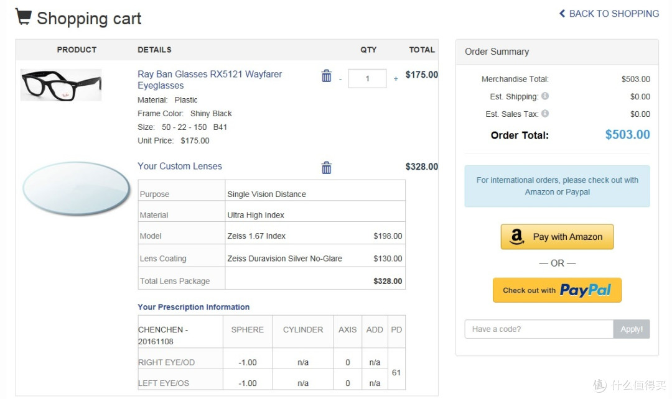Click the Est. Sales Tax info icon

point(545,114)
